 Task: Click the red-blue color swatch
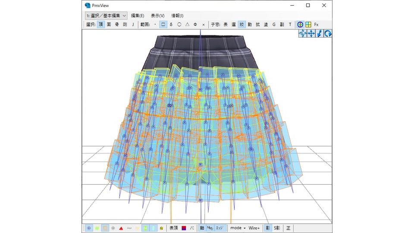tap(184, 228)
